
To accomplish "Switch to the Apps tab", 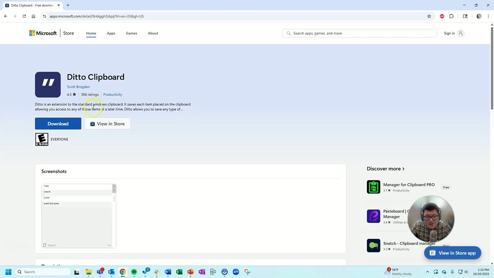I will click(x=111, y=33).
